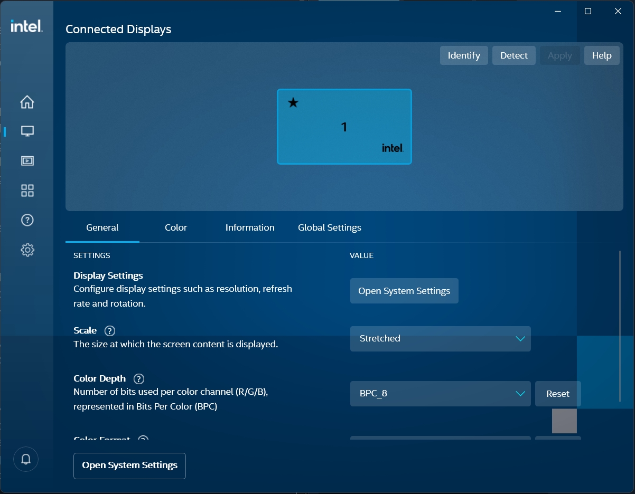Image resolution: width=635 pixels, height=494 pixels.
Task: Switch to the General tab
Action: coord(102,227)
